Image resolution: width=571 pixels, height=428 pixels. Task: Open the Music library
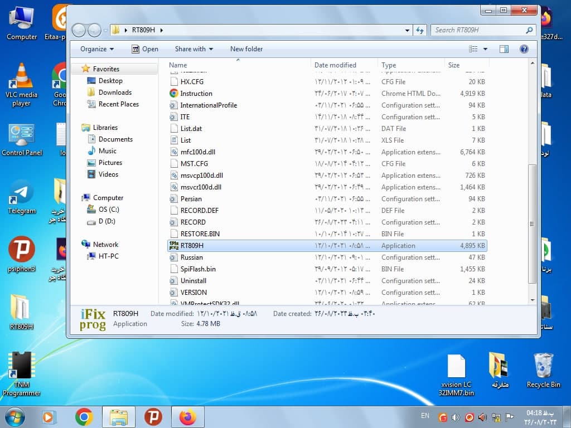(x=107, y=150)
